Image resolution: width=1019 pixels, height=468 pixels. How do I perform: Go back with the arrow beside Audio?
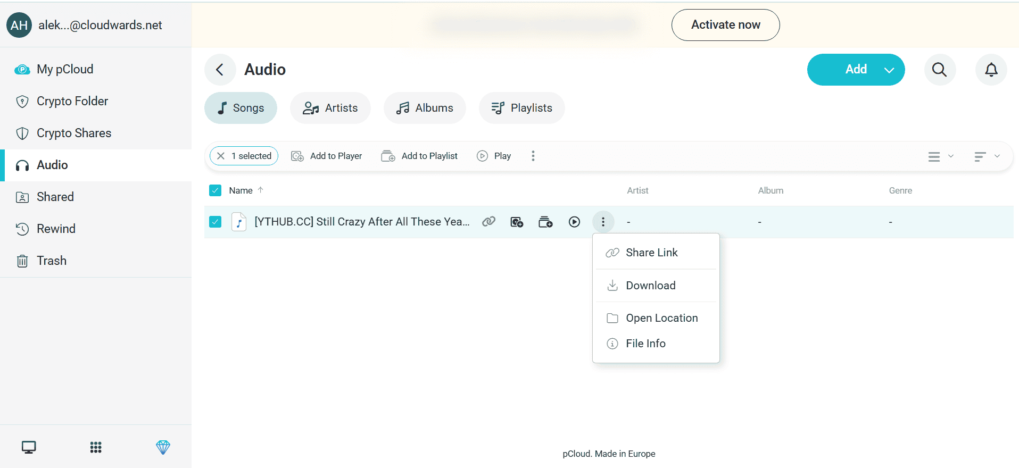point(220,70)
